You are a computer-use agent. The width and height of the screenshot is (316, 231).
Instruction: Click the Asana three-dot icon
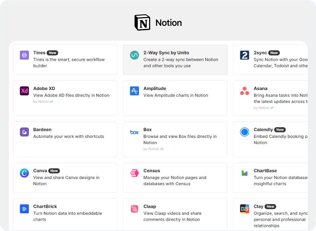point(244,91)
